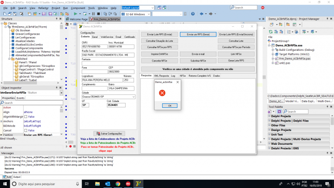The height and width of the screenshot is (188, 334).
Task: Click the Imprimir DANFSe button
Action: [x=159, y=54]
